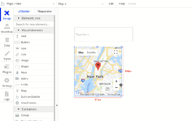193x121 pixels.
Task: Open the Styles section
Action: (x=7, y=56)
